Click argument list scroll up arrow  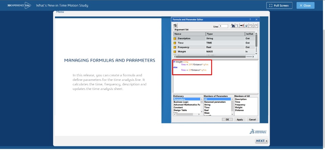point(256,33)
